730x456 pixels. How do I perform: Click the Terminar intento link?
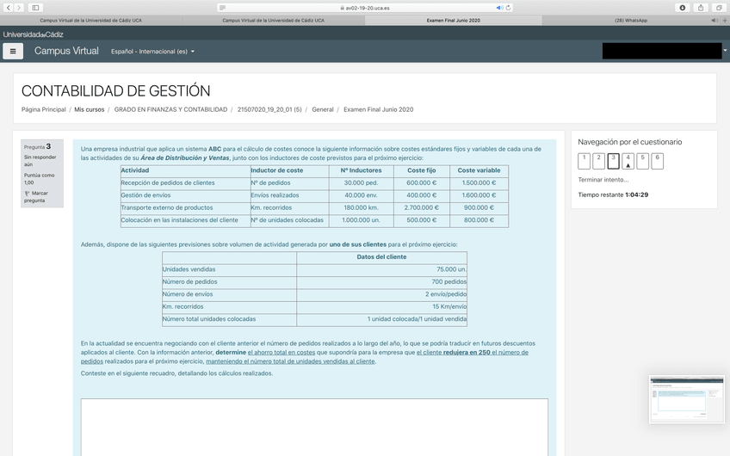603,180
